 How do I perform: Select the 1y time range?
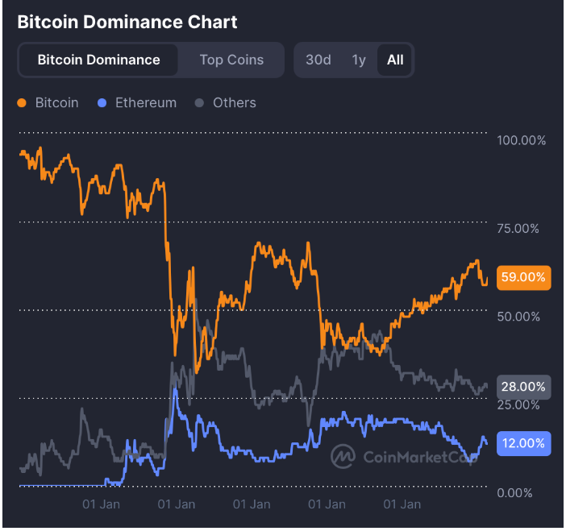click(359, 60)
